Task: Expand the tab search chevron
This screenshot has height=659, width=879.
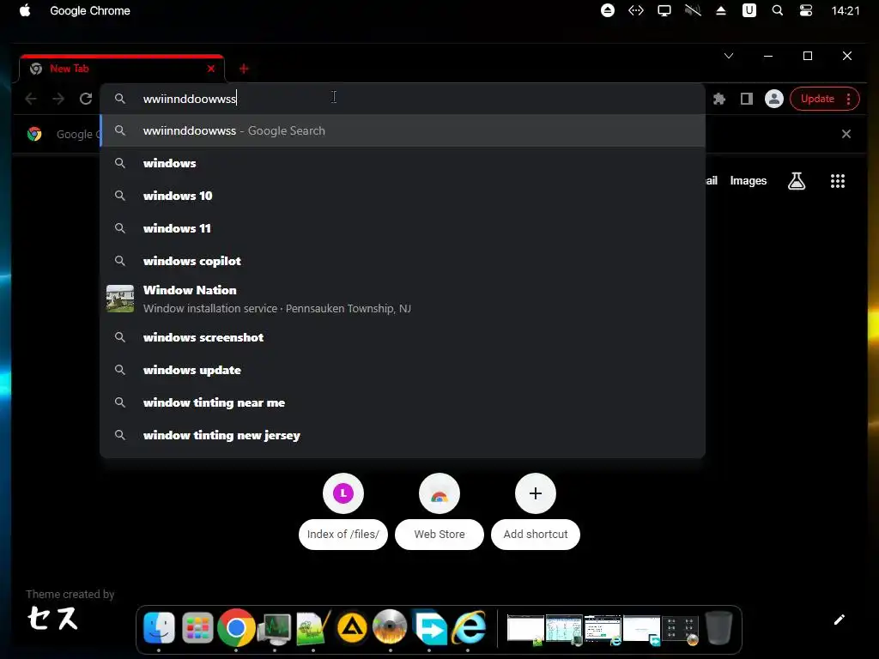Action: (x=729, y=56)
